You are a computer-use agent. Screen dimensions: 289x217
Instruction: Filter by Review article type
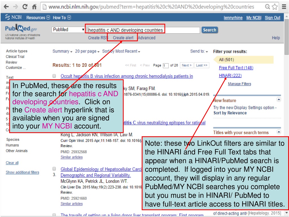coord(11,62)
